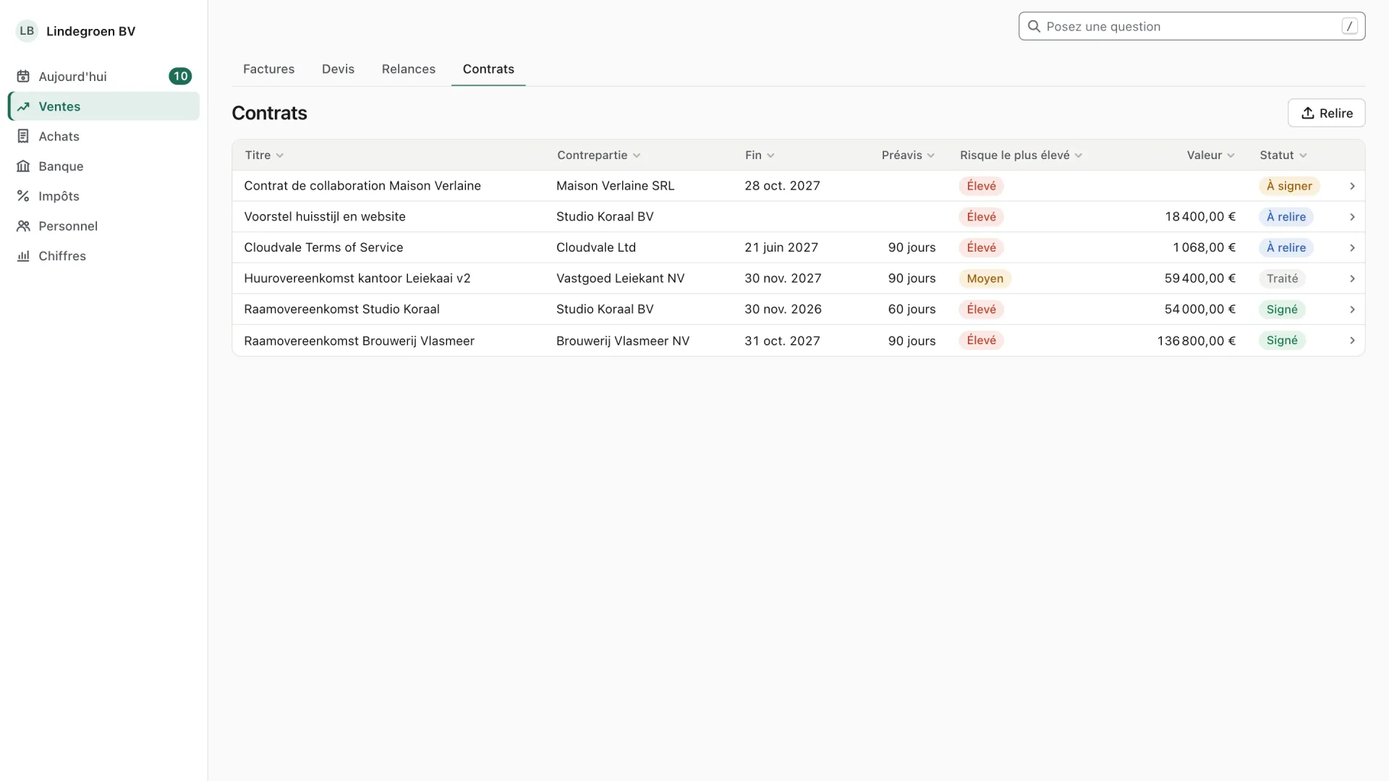Viewport: 1389px width, 781px height.
Task: Click the 10 notifications badge
Action: (180, 76)
